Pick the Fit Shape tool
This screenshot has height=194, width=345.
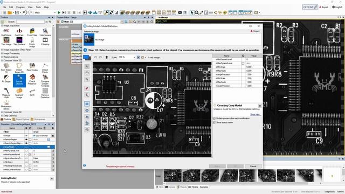point(6,79)
